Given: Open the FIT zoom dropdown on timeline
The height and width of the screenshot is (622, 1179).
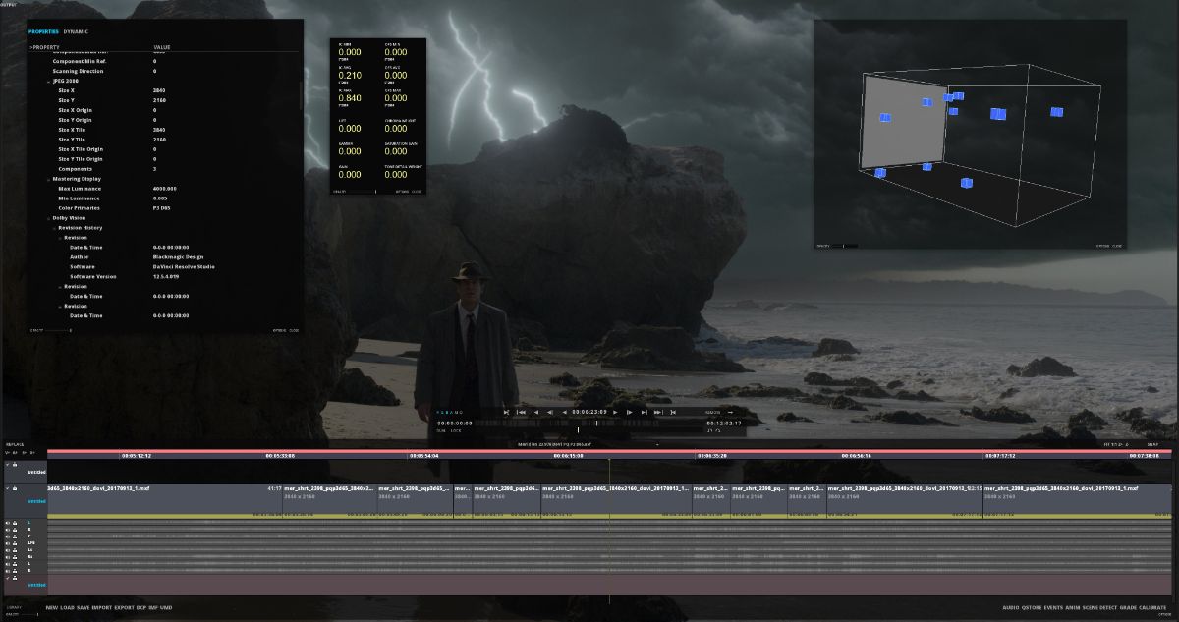Looking at the screenshot, I should 1116,445.
